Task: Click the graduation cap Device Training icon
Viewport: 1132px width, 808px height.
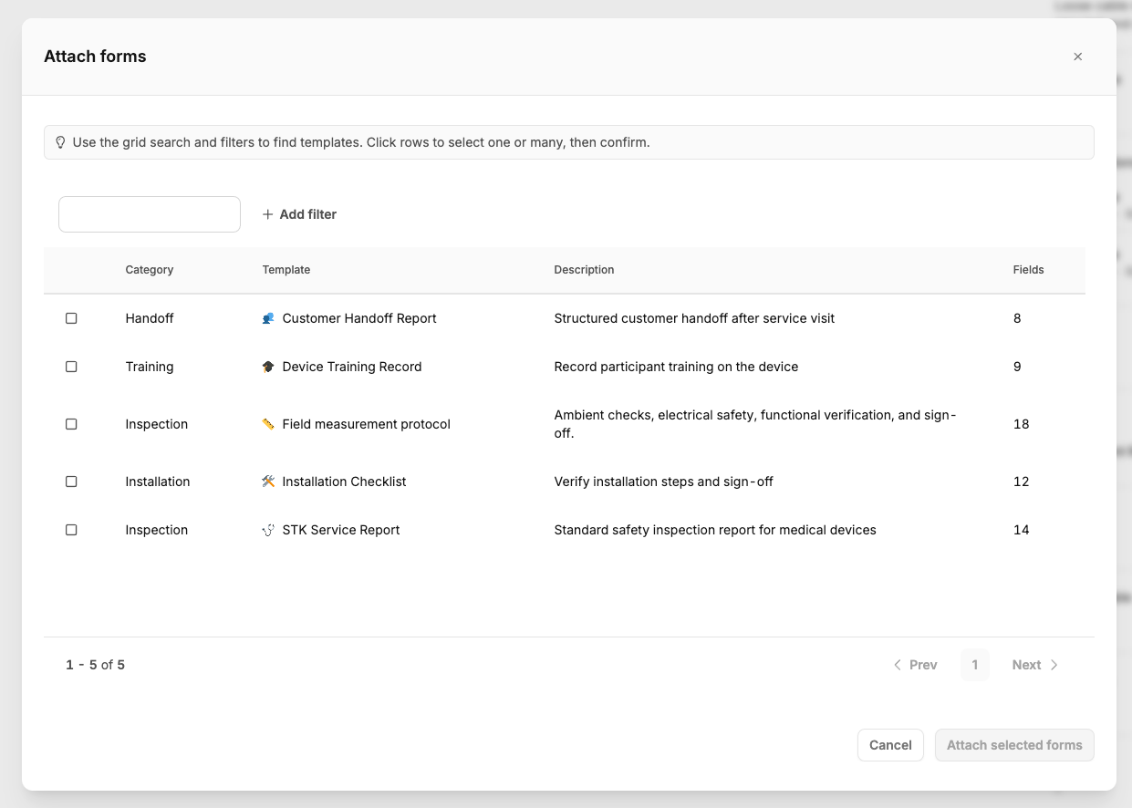Action: (268, 367)
